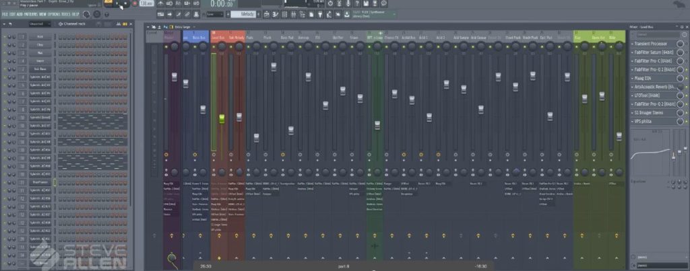Open the Melody pattern selector
This screenshot has height=271, width=690.
243,15
